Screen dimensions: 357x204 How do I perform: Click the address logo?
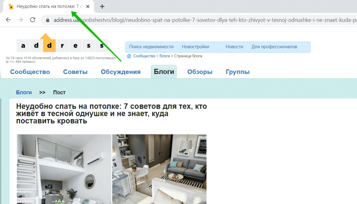62,43
